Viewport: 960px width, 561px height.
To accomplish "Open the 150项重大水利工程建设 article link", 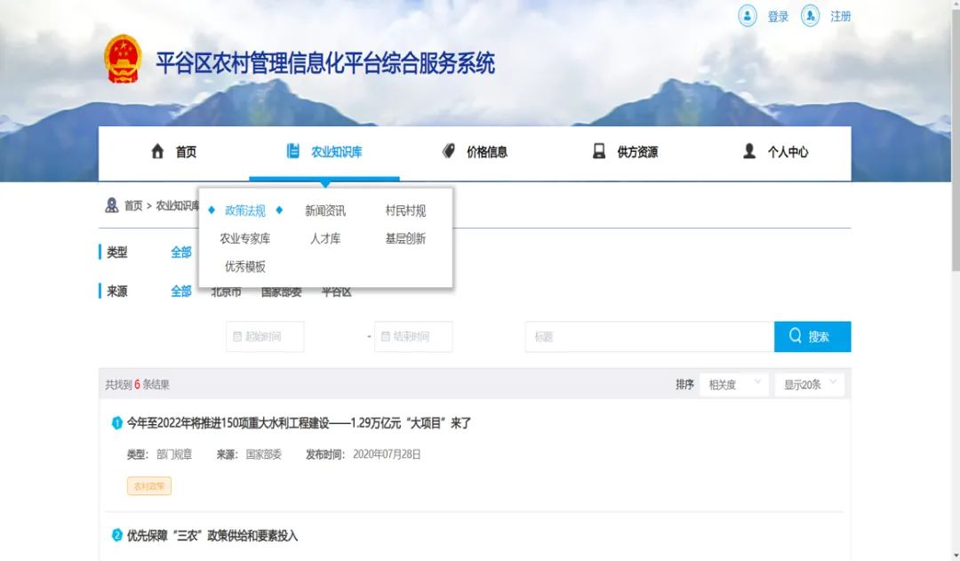I will (299, 423).
